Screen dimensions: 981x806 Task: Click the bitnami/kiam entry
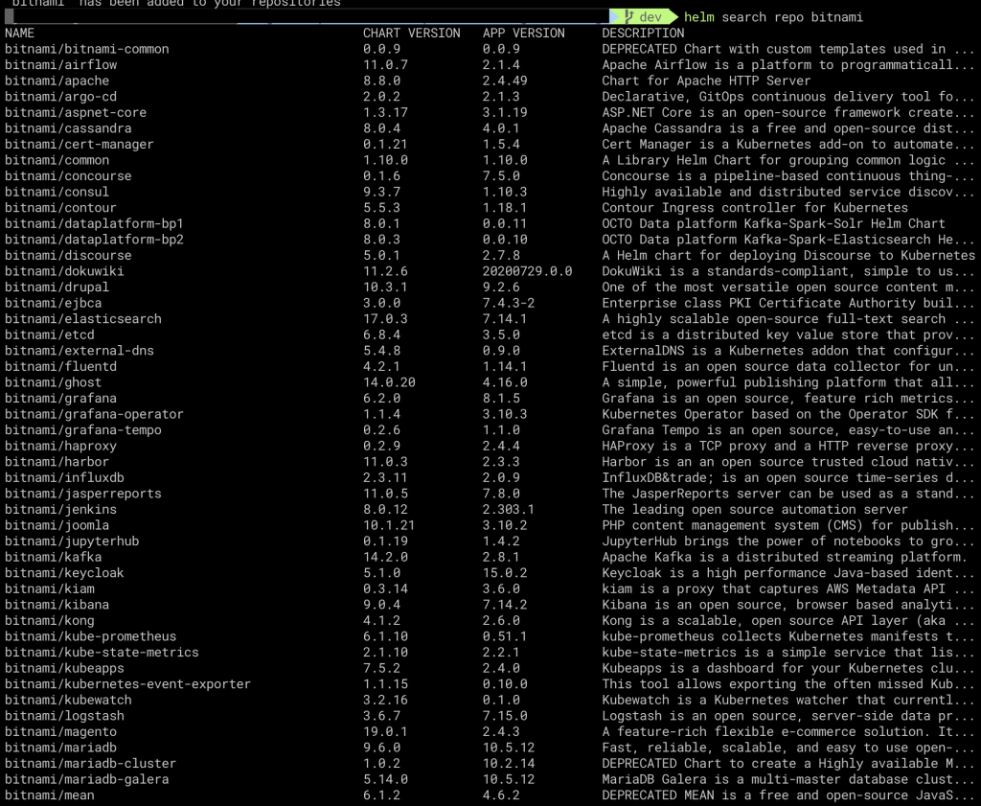[x=50, y=588]
